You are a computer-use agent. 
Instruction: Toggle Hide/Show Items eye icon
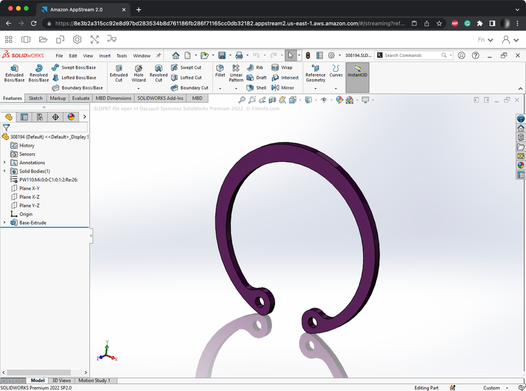(x=323, y=100)
